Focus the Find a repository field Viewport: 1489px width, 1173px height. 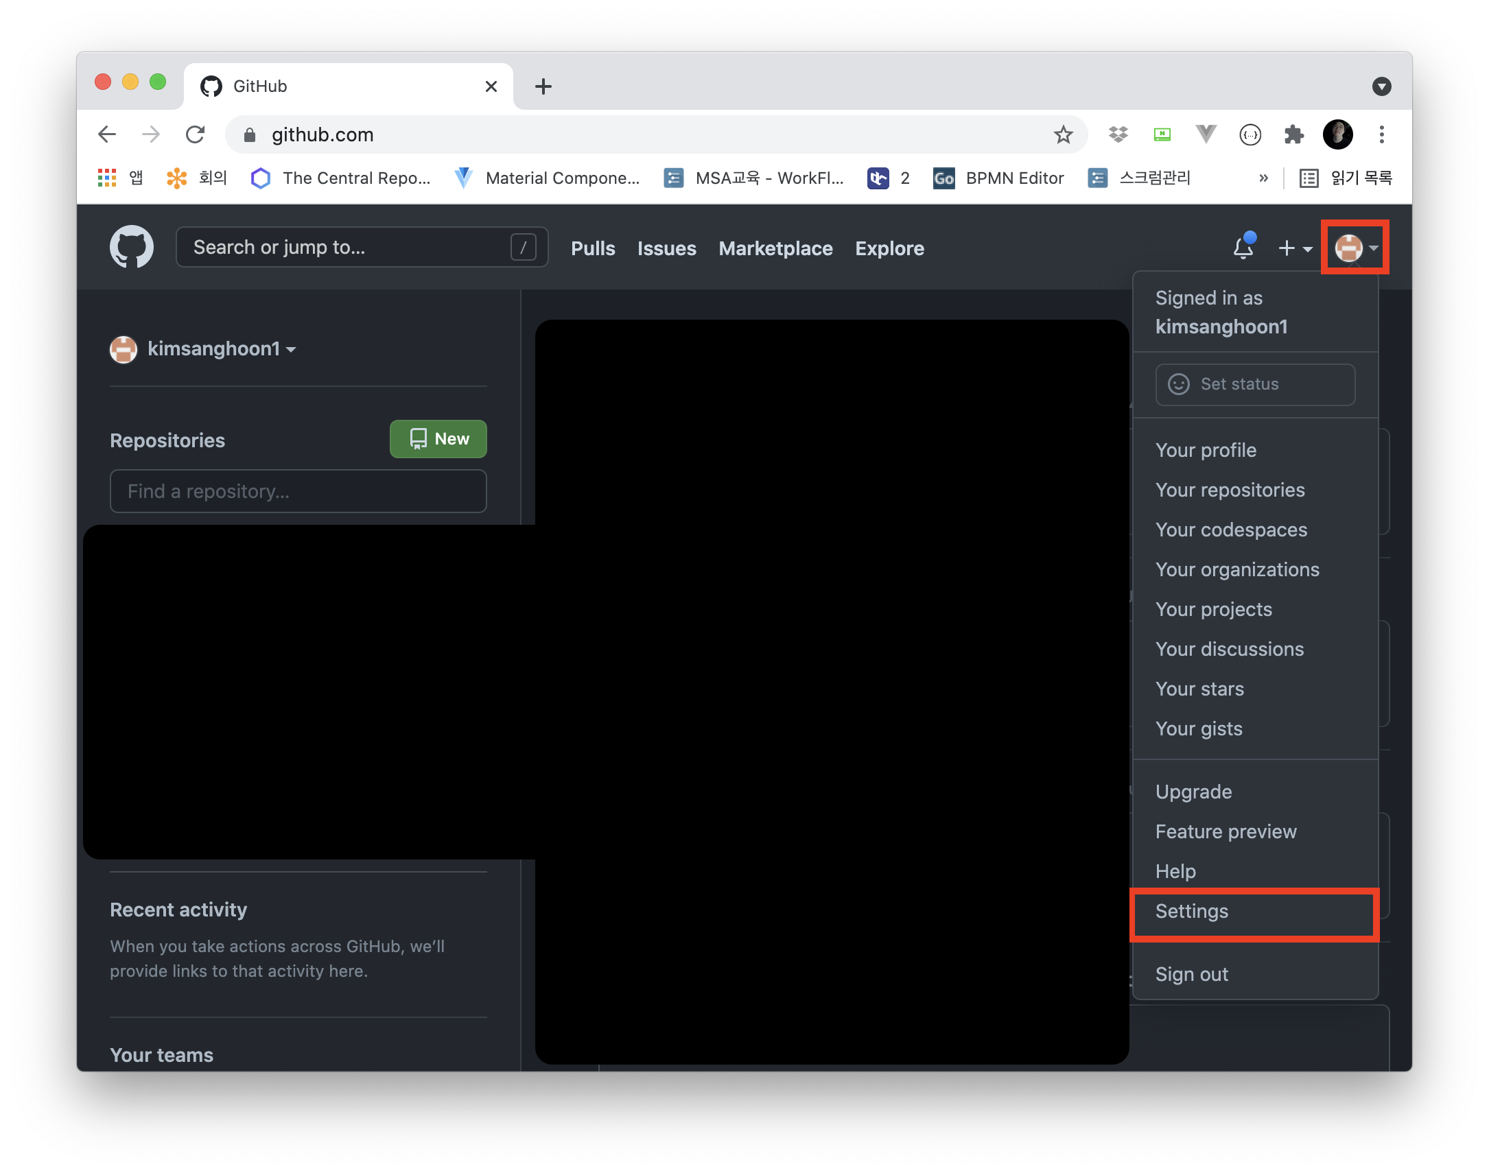pyautogui.click(x=298, y=491)
